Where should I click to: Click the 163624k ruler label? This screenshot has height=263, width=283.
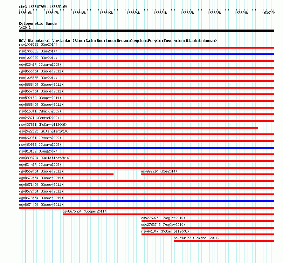[241, 13]
